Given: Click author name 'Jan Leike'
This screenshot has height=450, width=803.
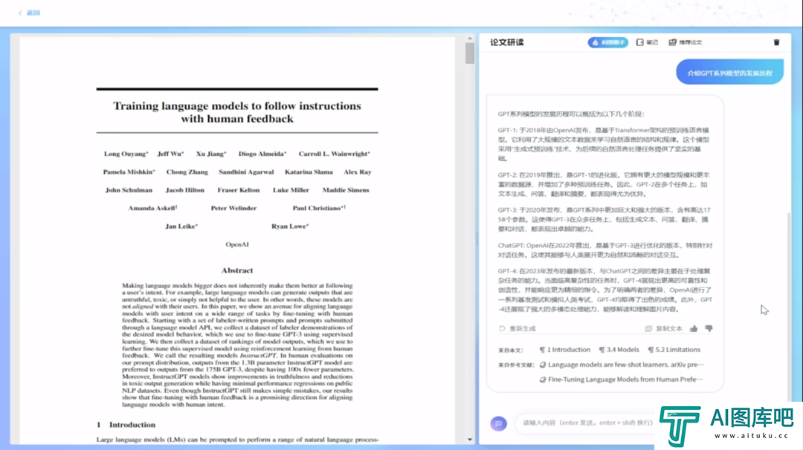Looking at the screenshot, I should 181,226.
